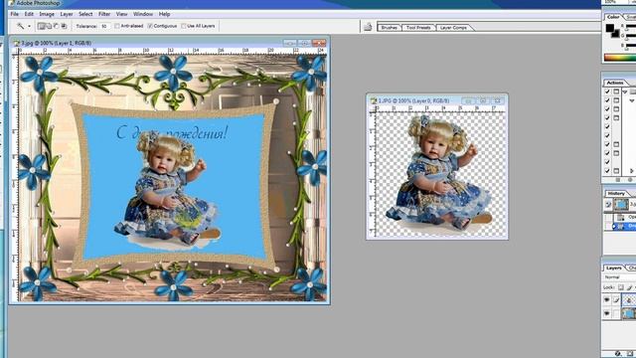Click the 3.jpg document window icon

(17, 43)
